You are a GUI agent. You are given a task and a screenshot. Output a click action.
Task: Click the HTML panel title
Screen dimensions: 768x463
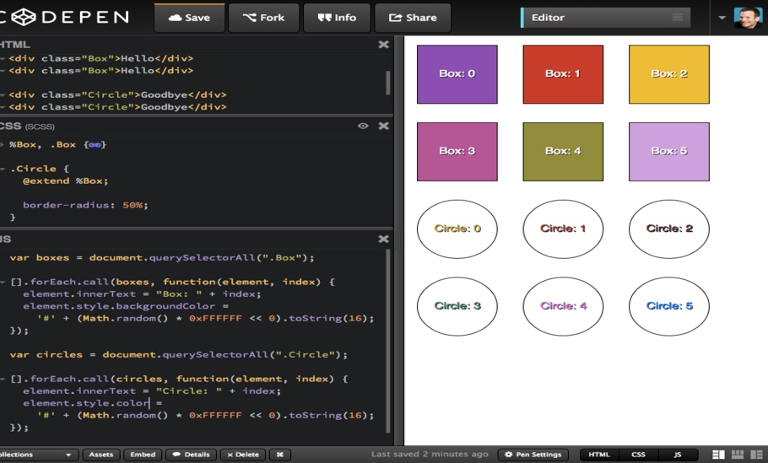(14, 45)
